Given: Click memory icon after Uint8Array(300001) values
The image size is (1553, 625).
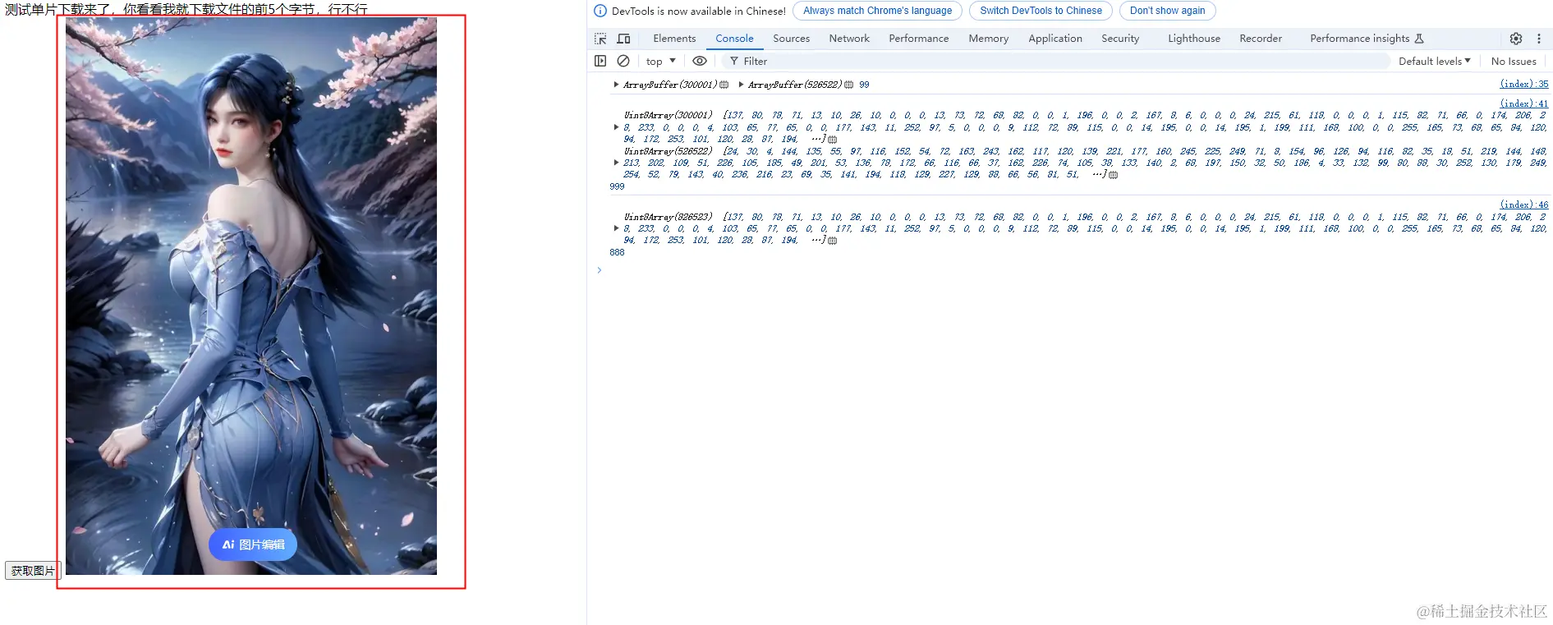Looking at the screenshot, I should [832, 140].
